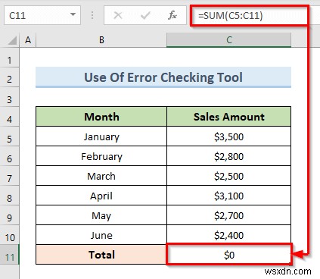Click the Select All corner triangle
This screenshot has height=279, width=320.
click(12, 40)
